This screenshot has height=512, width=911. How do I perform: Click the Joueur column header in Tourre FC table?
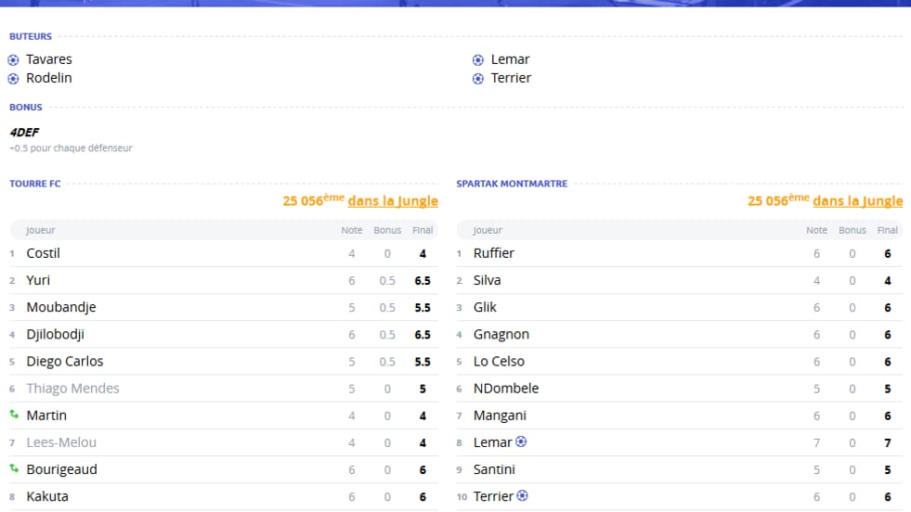point(40,230)
